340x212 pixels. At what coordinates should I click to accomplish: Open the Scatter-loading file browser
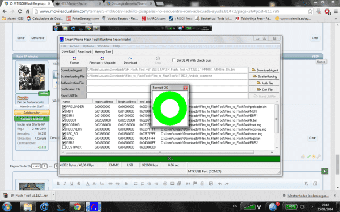pos(265,76)
